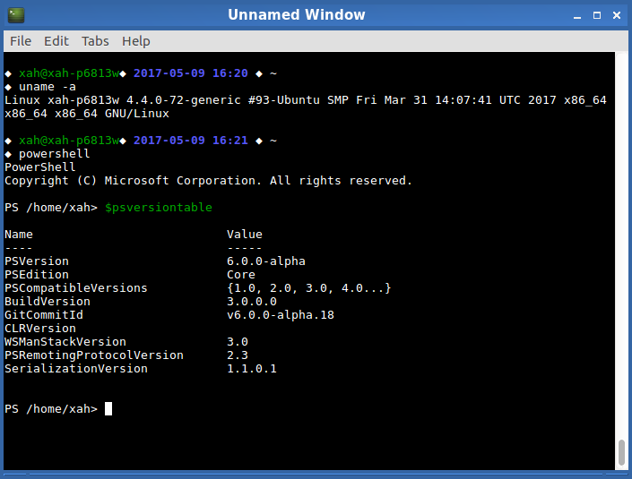The image size is (632, 479).
Task: Click the "uname -a" command text
Action: [48, 87]
